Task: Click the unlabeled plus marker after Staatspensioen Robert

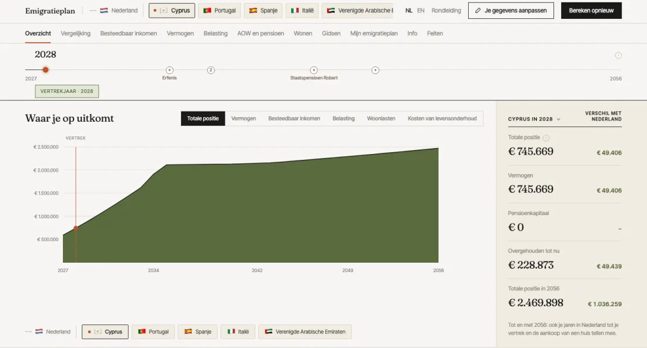Action: tap(375, 70)
